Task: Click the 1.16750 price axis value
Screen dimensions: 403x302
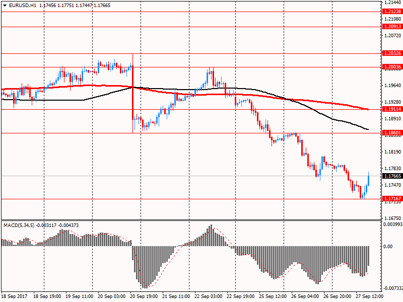Action: 393,218
